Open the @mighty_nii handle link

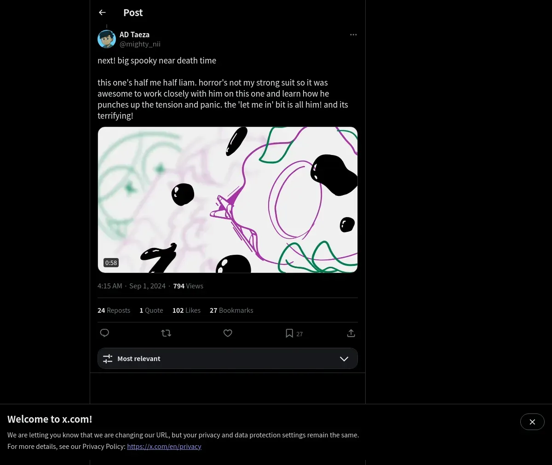pyautogui.click(x=140, y=44)
